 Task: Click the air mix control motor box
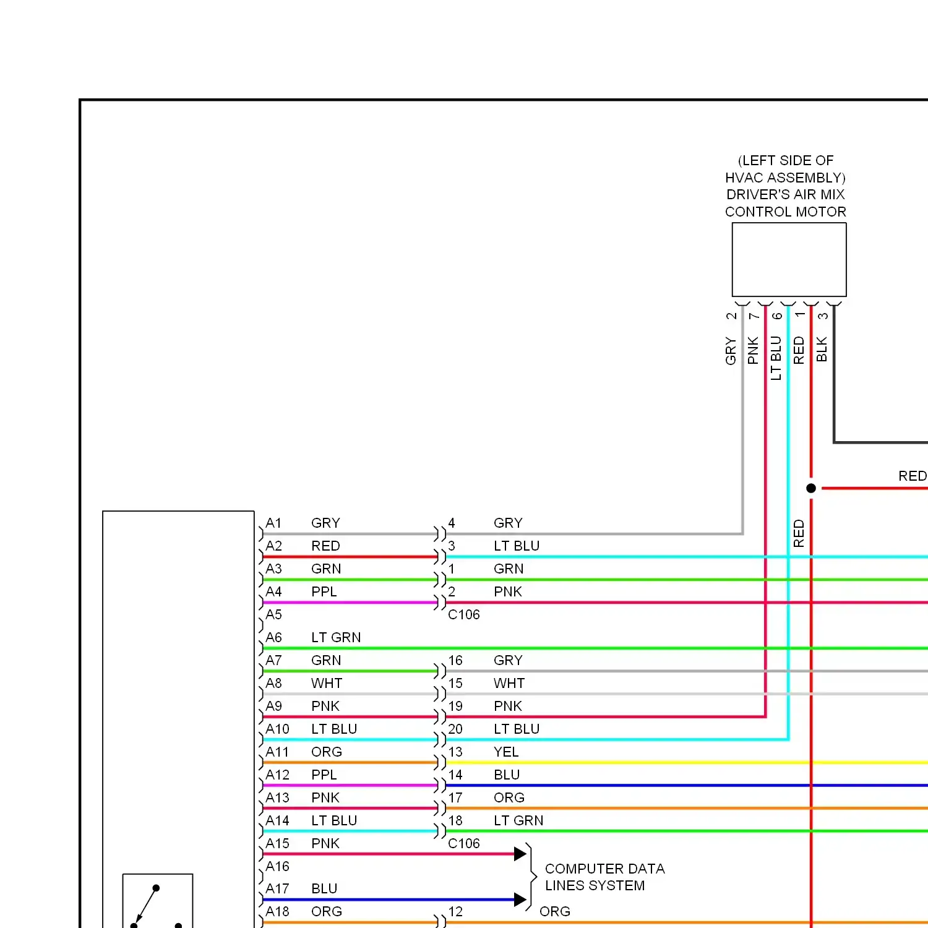pos(789,260)
